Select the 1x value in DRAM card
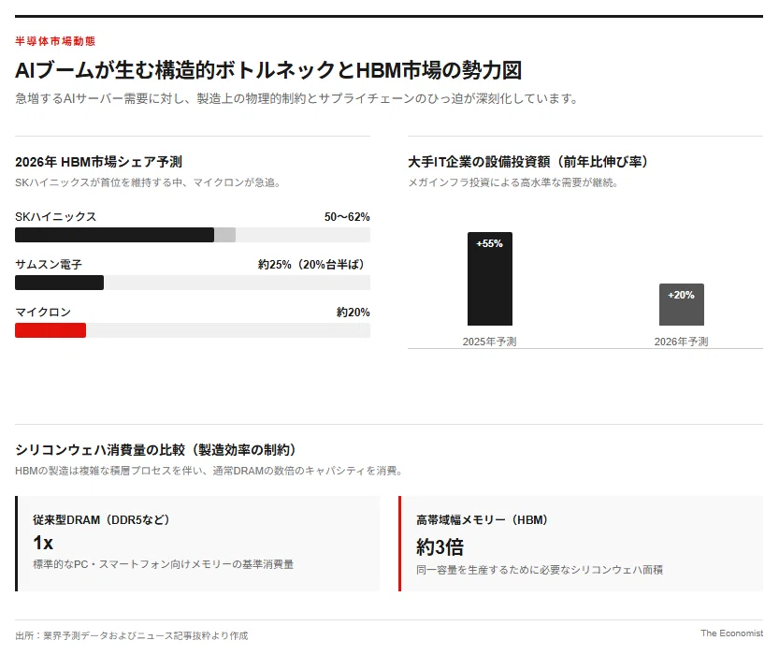 coord(43,543)
